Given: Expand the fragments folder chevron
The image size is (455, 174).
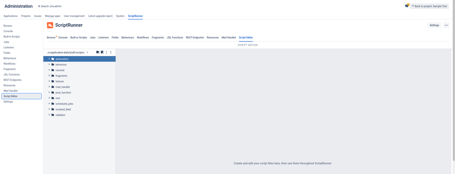Looking at the screenshot, I should 49,76.
